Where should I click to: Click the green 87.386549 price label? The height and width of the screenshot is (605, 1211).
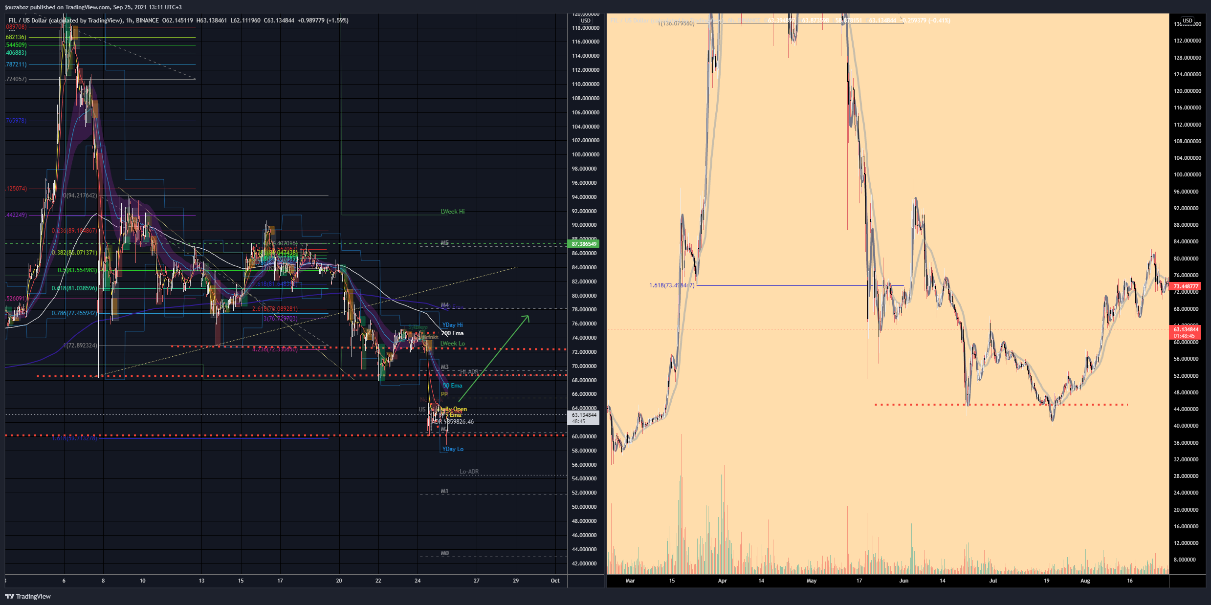[584, 244]
